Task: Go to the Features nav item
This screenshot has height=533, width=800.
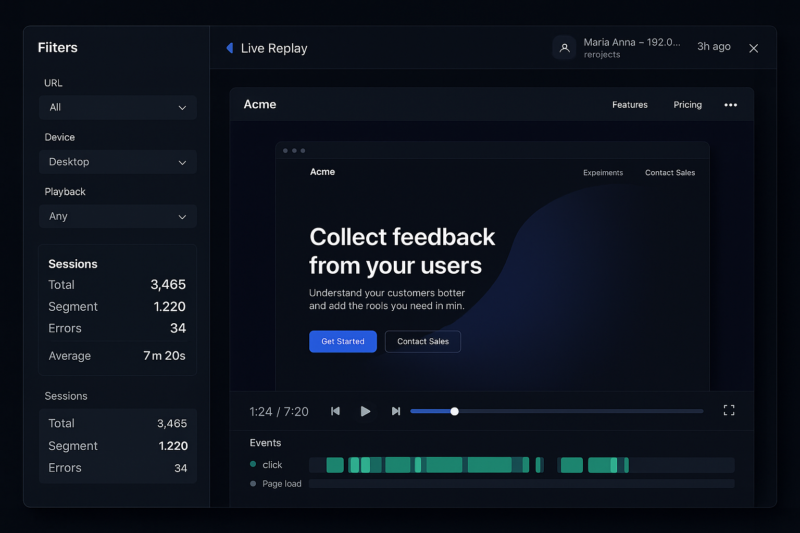Action: (630, 105)
